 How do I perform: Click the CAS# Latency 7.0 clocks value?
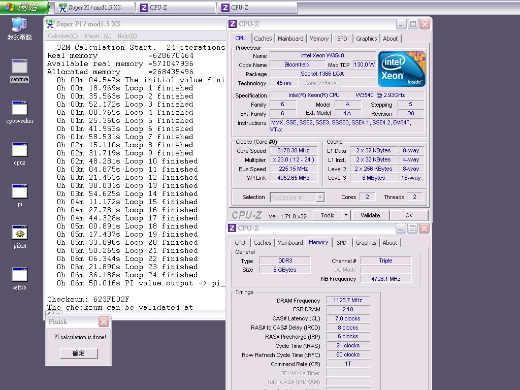click(x=348, y=318)
